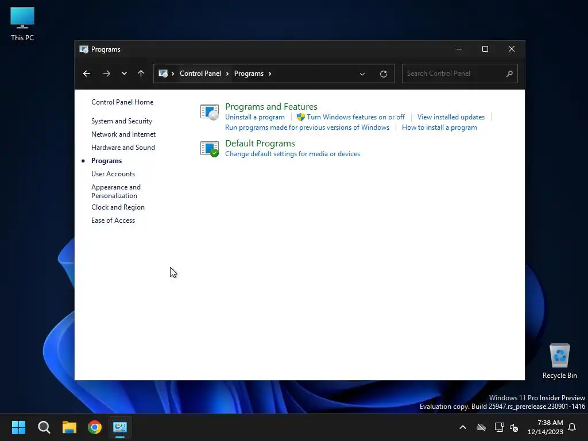Select Programs in the sidebar
The width and height of the screenshot is (588, 441).
[x=106, y=161]
